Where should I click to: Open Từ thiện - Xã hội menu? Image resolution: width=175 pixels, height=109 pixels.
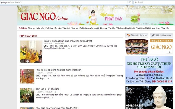[144, 28]
